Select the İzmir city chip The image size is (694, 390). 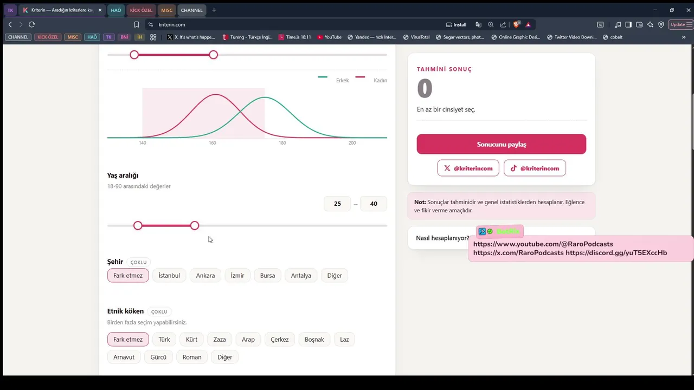(x=237, y=275)
